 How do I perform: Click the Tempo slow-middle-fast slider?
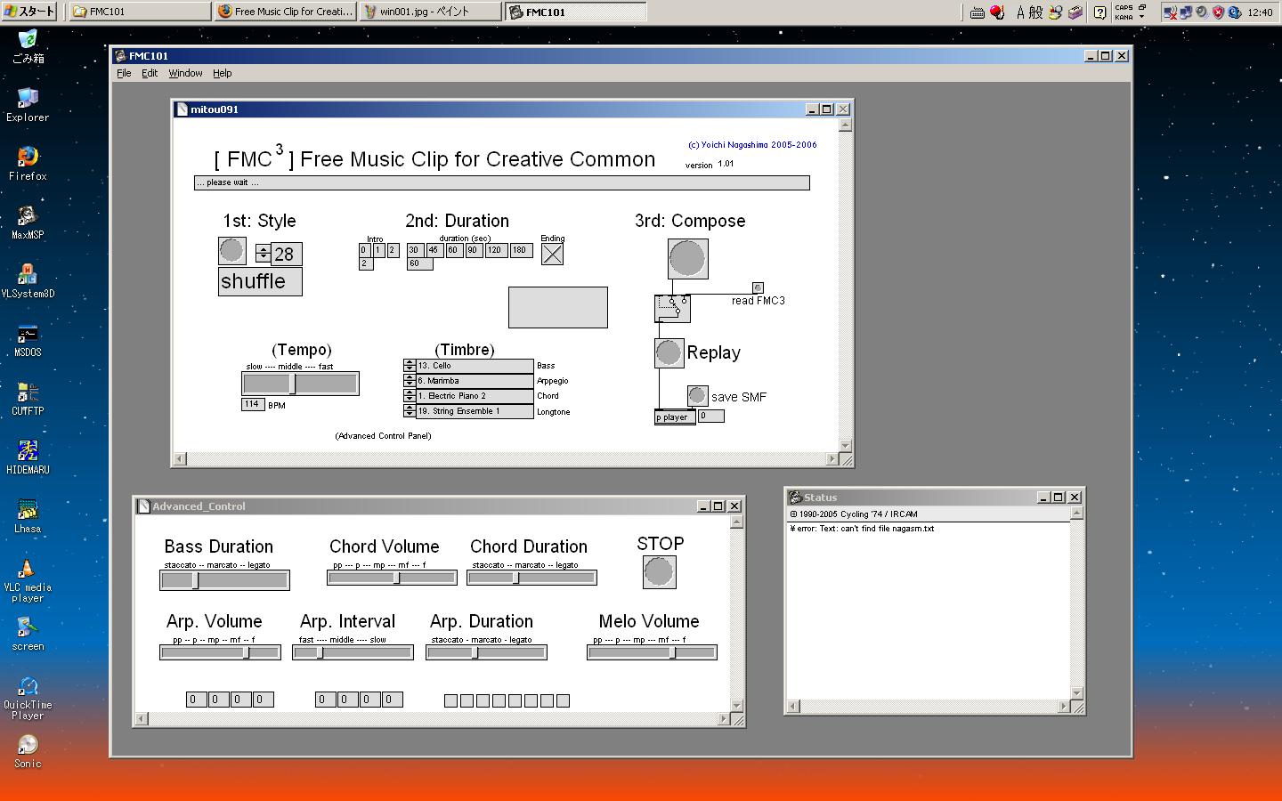tap(300, 384)
